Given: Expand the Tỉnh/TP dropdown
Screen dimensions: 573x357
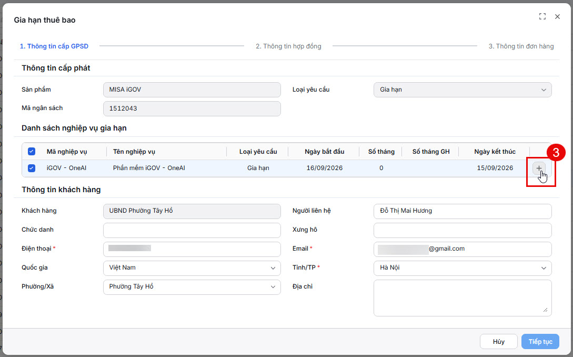Looking at the screenshot, I should (463, 268).
